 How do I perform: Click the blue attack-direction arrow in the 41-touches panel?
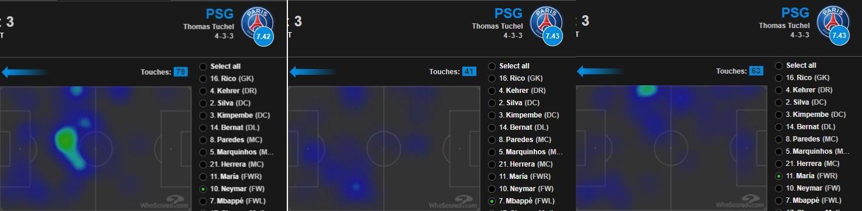[313, 72]
